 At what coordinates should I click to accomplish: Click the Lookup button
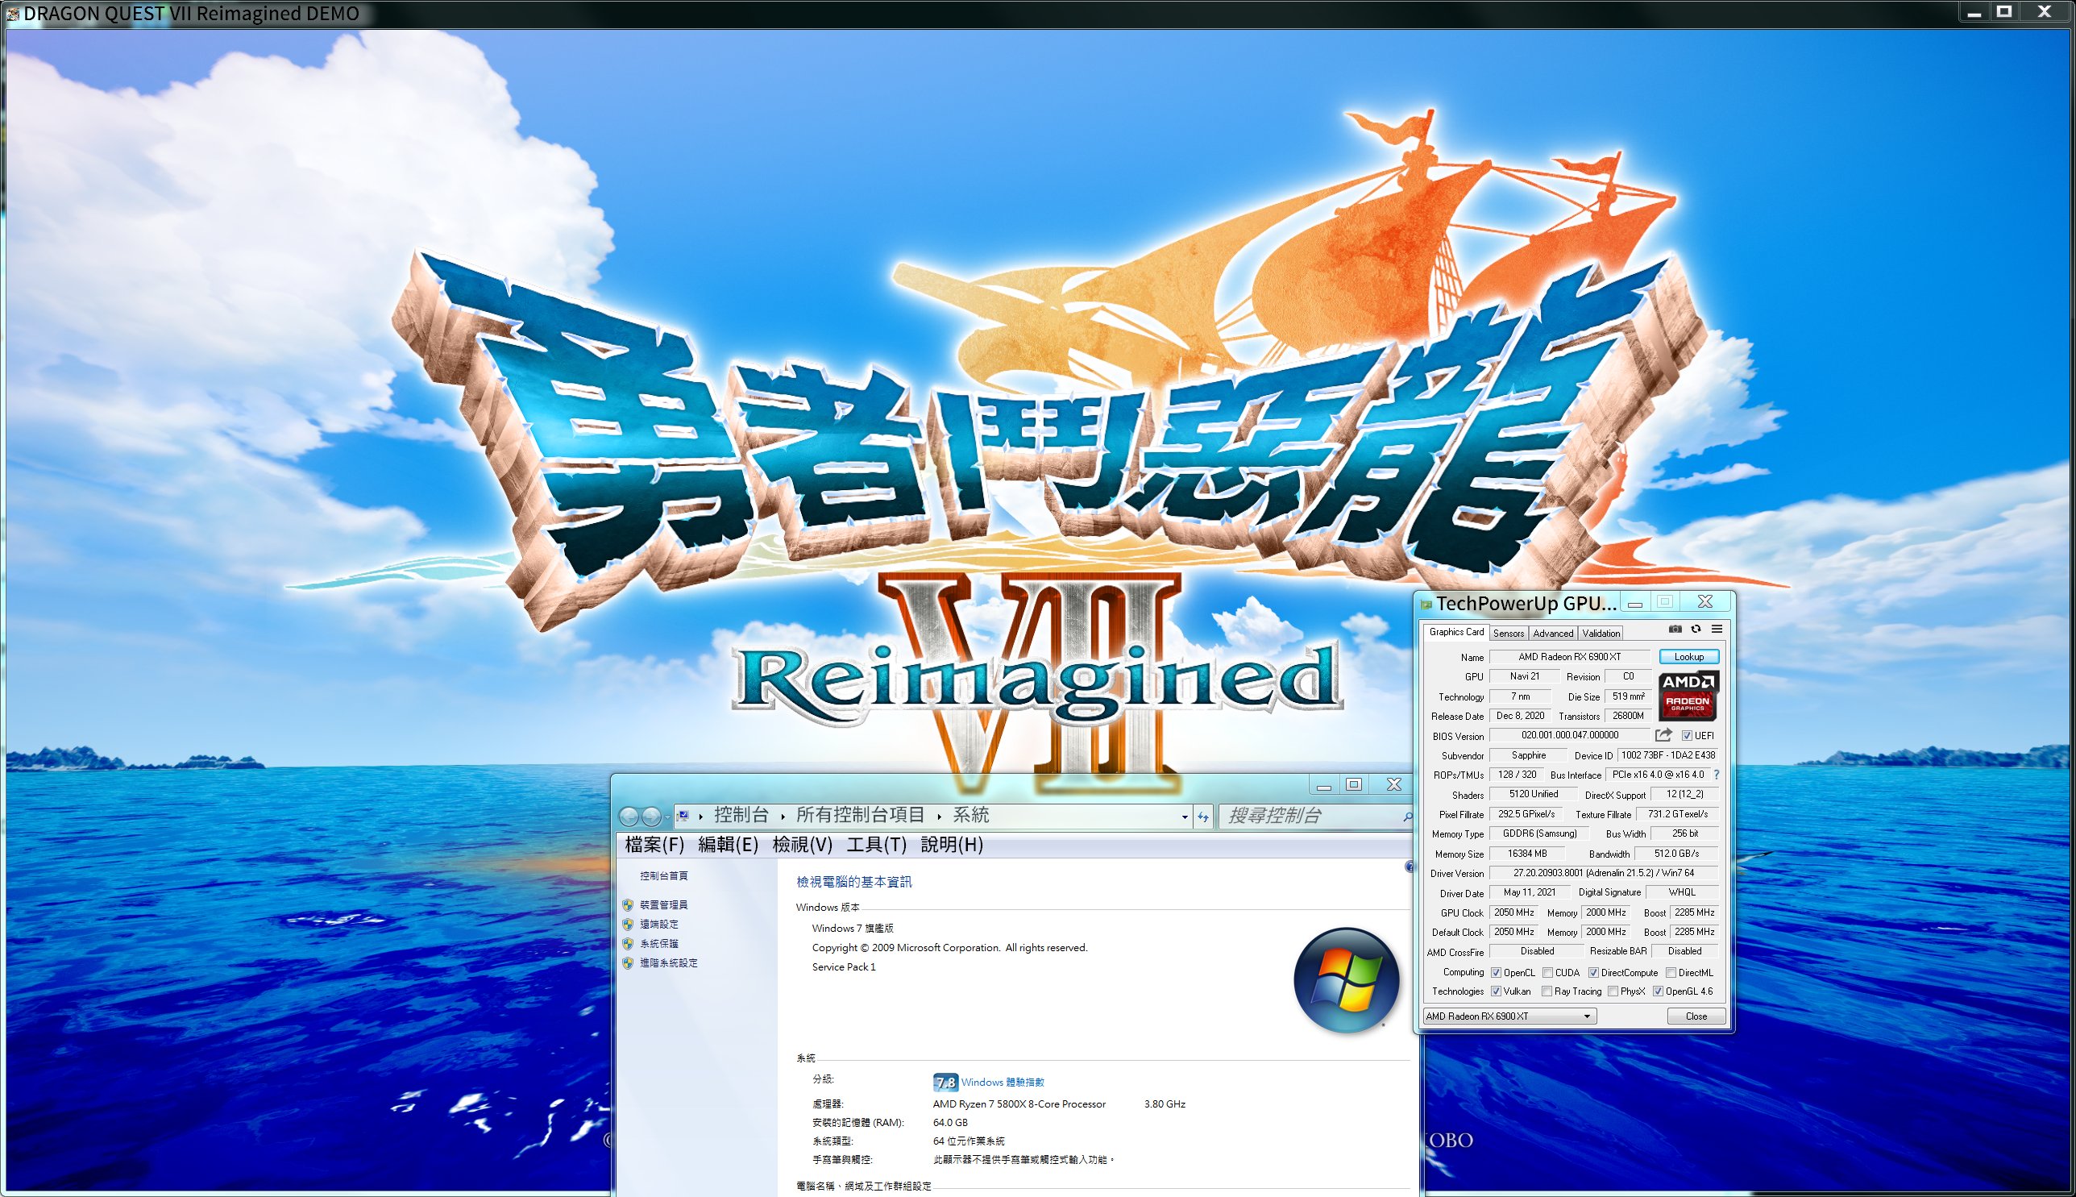tap(1688, 657)
